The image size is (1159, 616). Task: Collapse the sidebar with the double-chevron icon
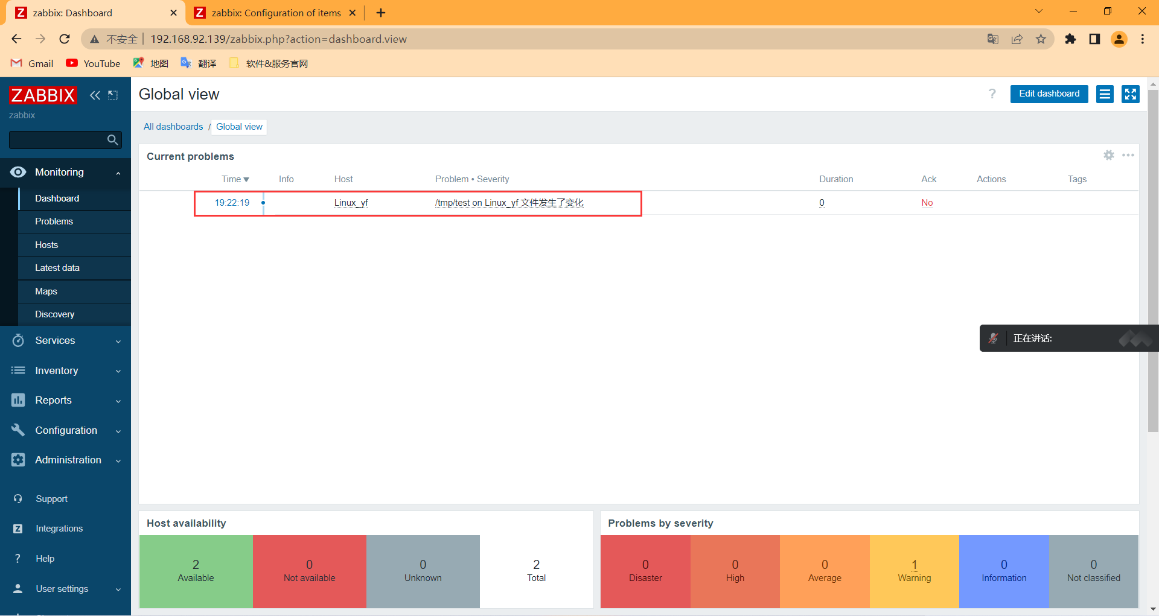(95, 95)
